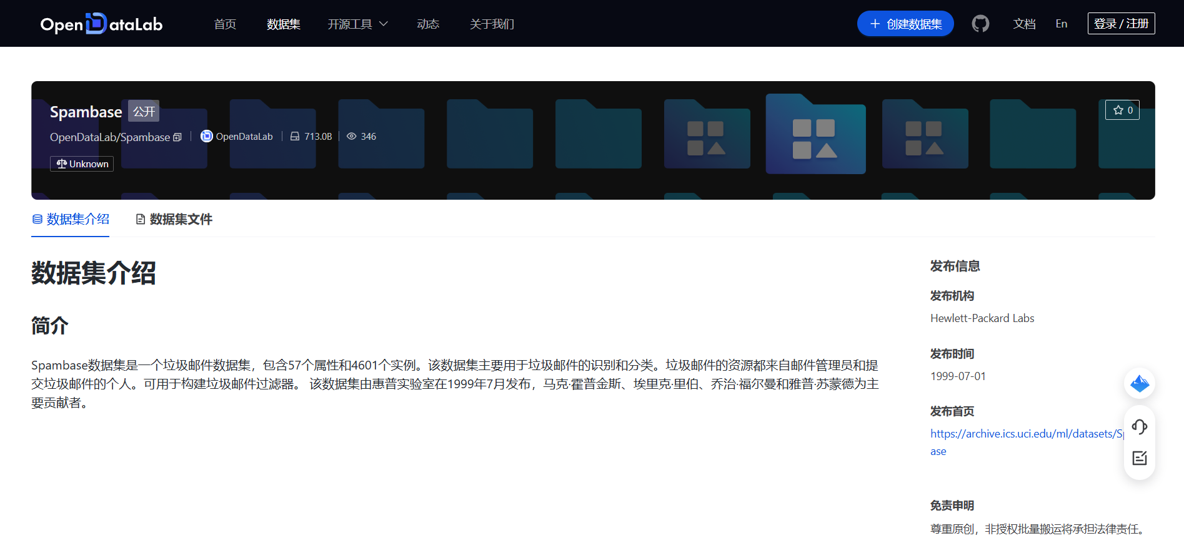1184x538 pixels.
Task: Open the 动态 navigation item
Action: (428, 24)
